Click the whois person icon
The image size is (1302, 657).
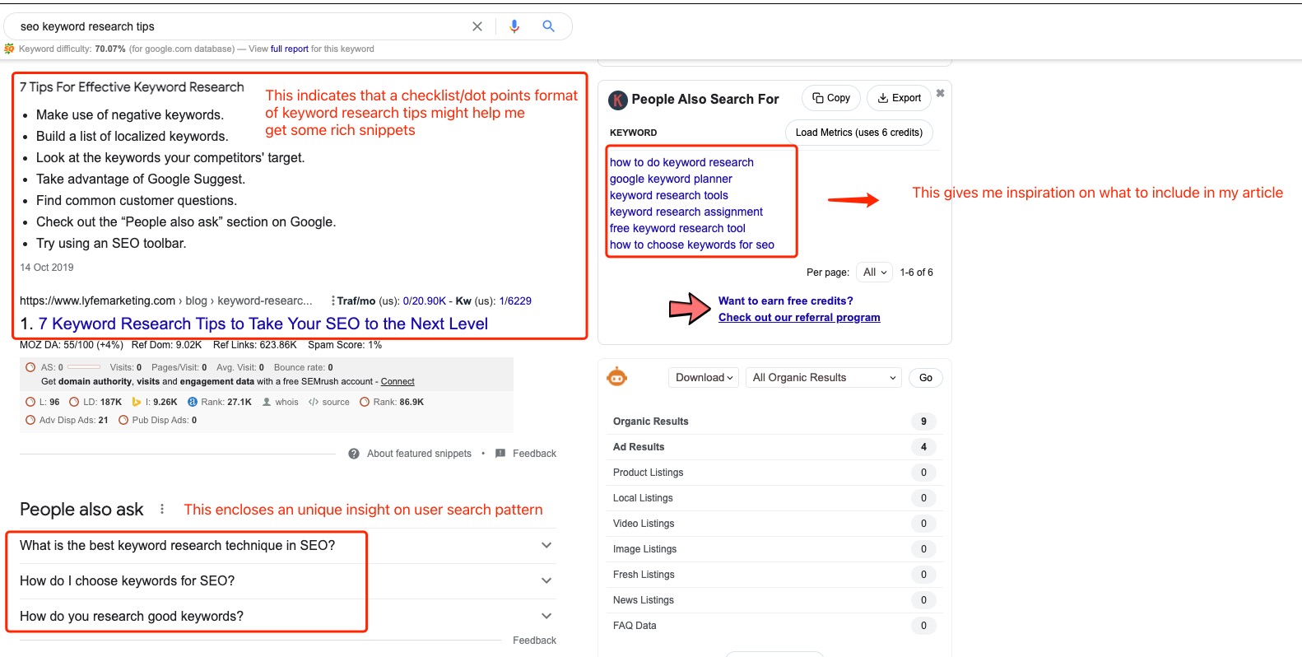(x=267, y=402)
